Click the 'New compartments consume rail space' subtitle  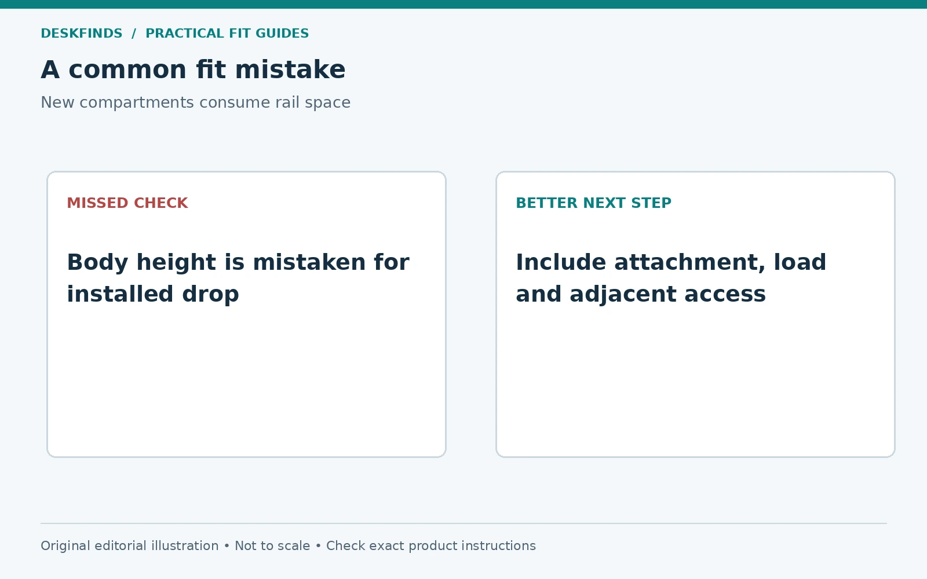point(195,102)
